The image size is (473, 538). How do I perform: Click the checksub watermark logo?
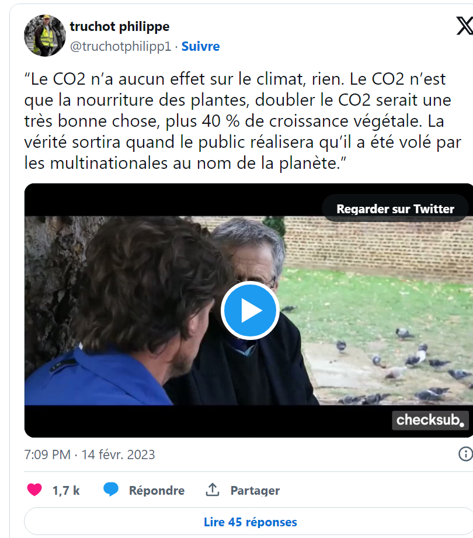[x=430, y=420]
